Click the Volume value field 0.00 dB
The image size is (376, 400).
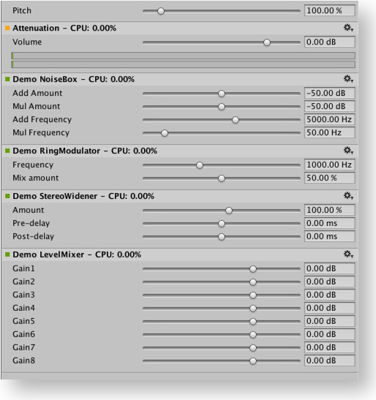tap(329, 42)
